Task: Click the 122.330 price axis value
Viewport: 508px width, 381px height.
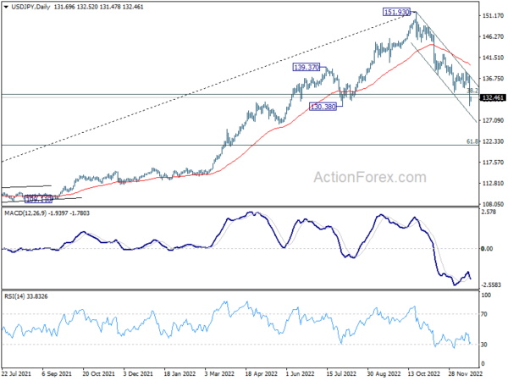Action: click(493, 141)
